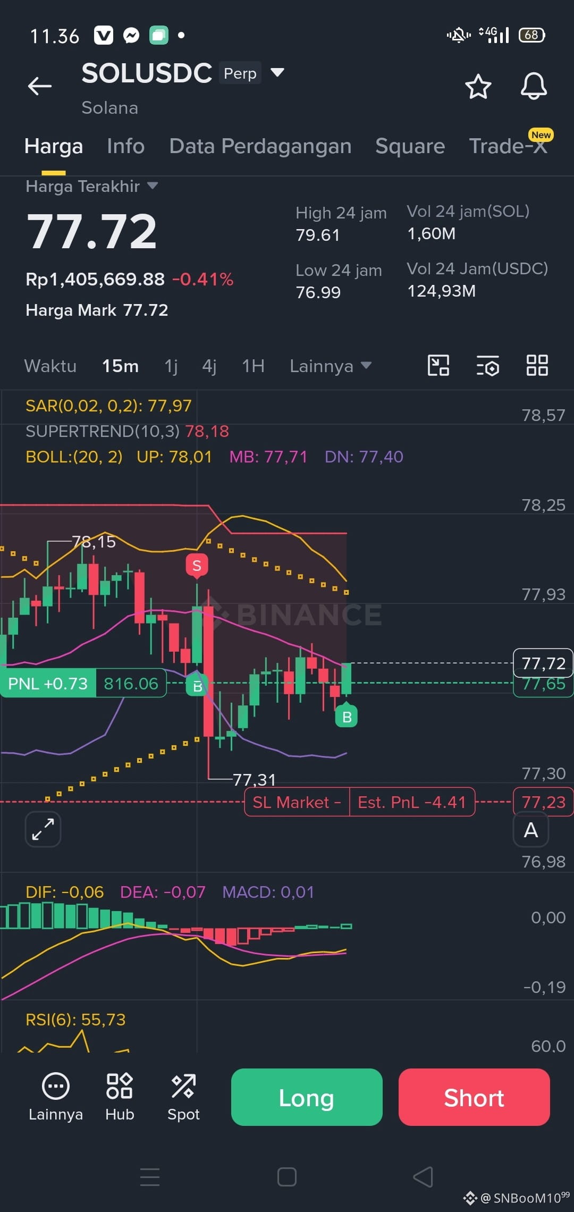Tap the green Long button

click(x=307, y=1097)
